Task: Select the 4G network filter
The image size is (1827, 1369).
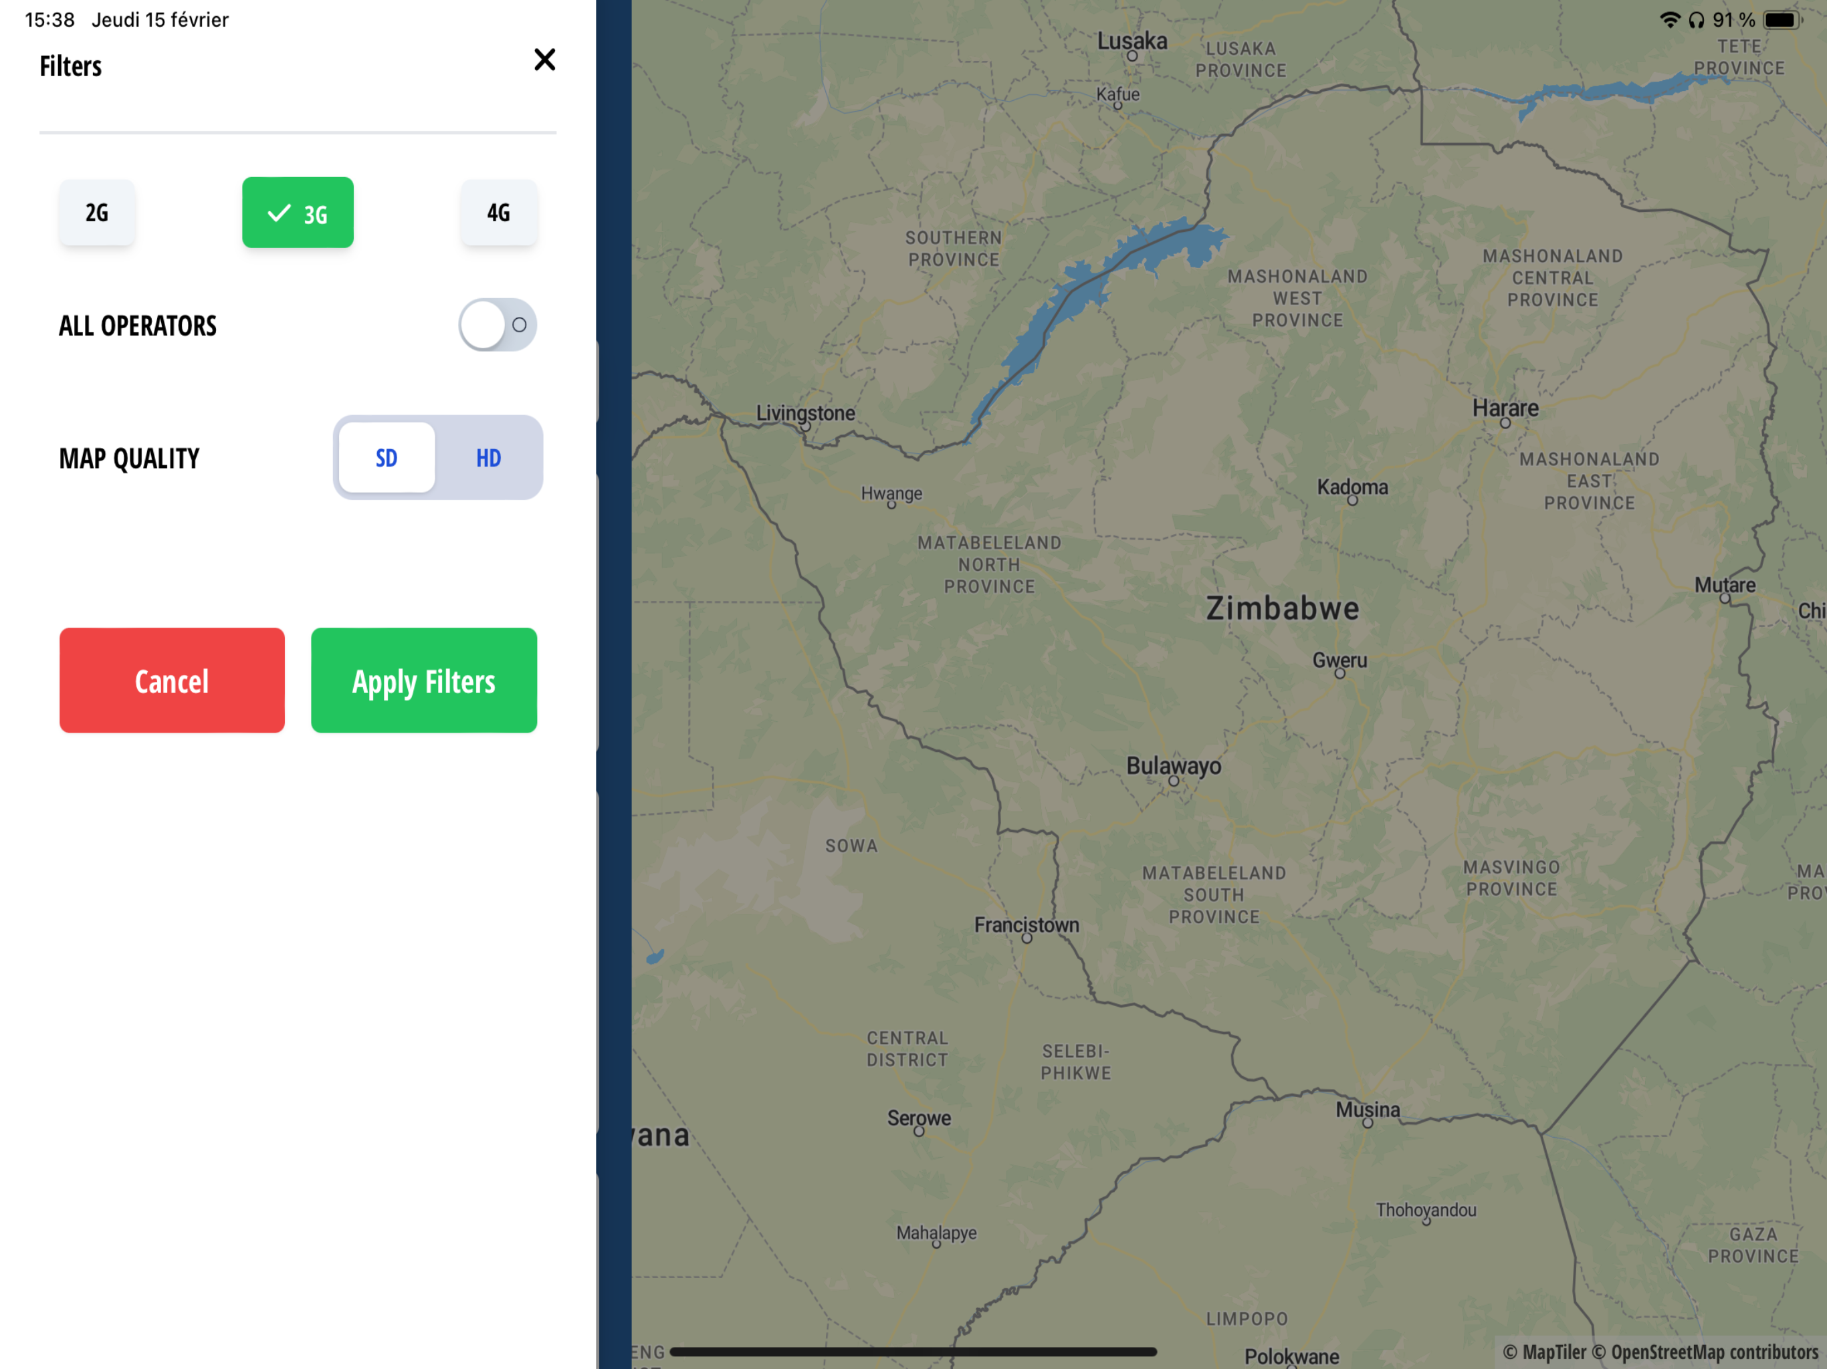Action: (x=499, y=213)
